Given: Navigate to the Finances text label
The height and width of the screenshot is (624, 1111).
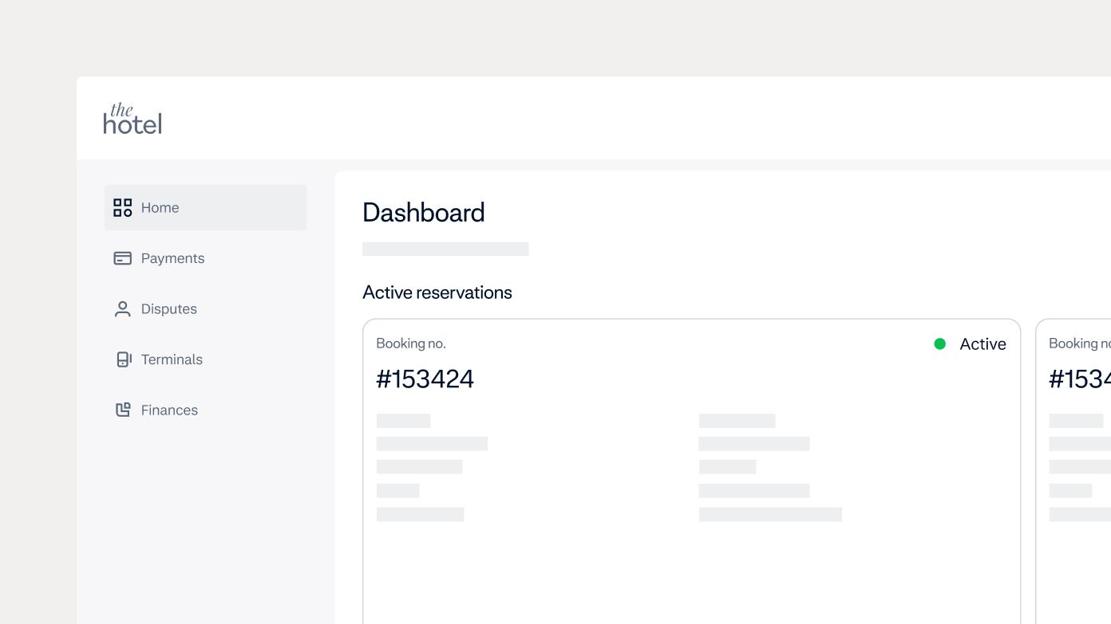Looking at the screenshot, I should click(x=169, y=410).
